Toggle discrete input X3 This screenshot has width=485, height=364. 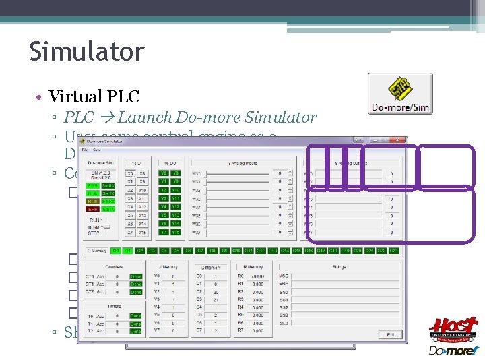pyautogui.click(x=130, y=199)
